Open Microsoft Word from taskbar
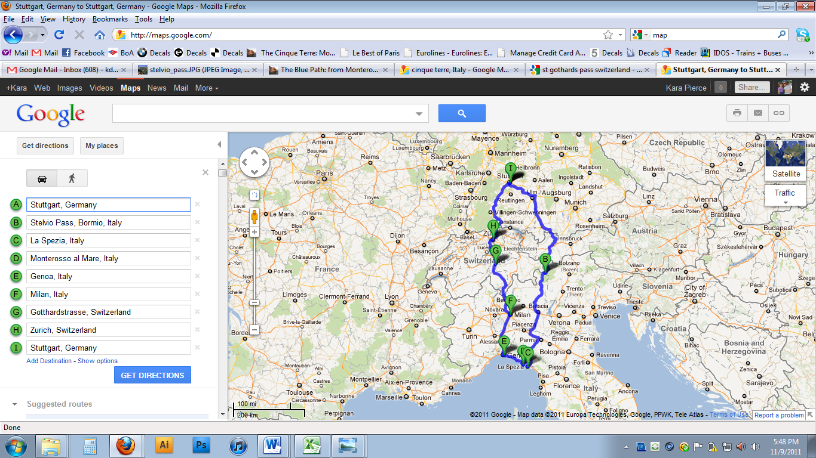 [274, 445]
